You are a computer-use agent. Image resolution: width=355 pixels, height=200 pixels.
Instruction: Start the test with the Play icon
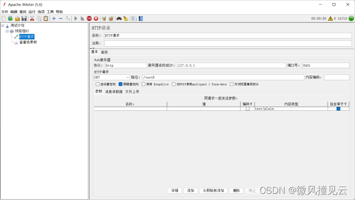click(x=76, y=18)
